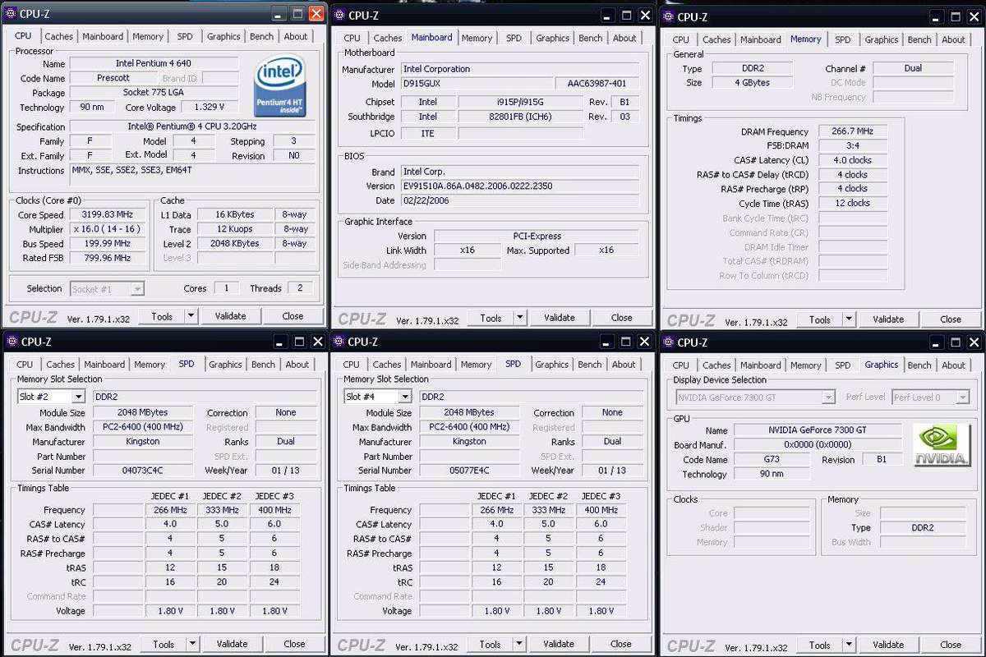Click the CPU-Z icon in top-left title bar

click(9, 13)
